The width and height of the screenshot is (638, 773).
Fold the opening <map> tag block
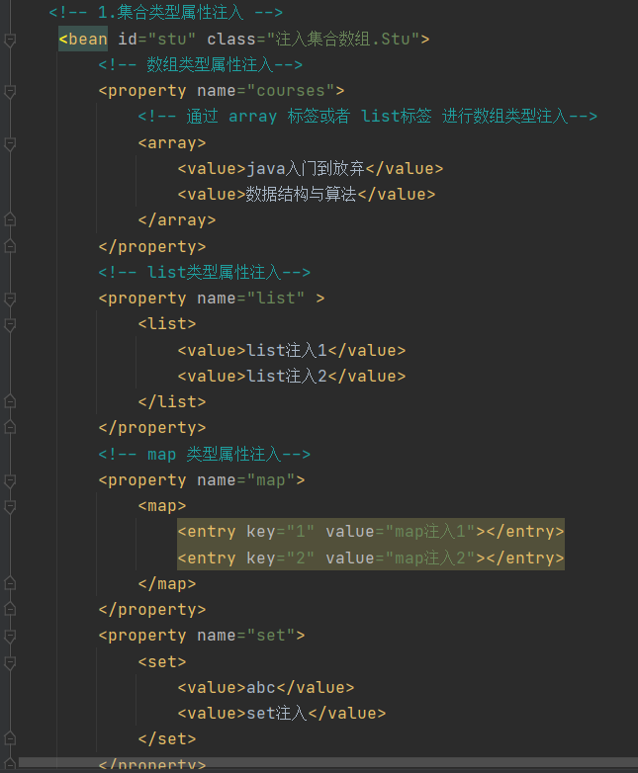coord(10,506)
